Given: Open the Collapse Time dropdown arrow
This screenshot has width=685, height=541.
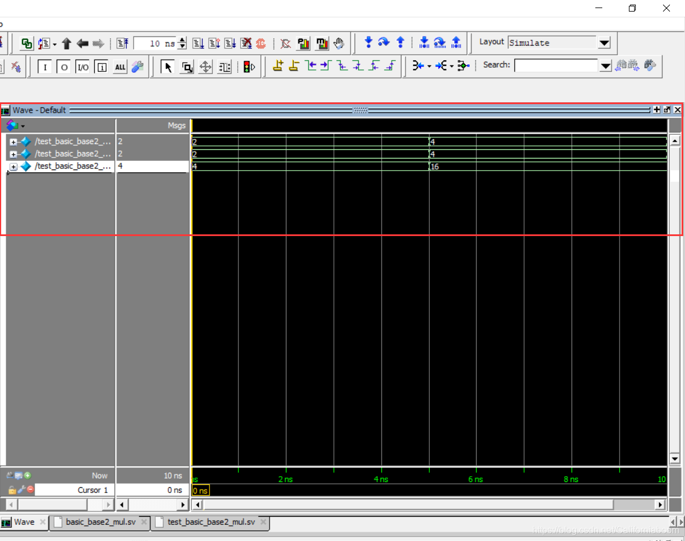Looking at the screenshot, I should pos(452,67).
